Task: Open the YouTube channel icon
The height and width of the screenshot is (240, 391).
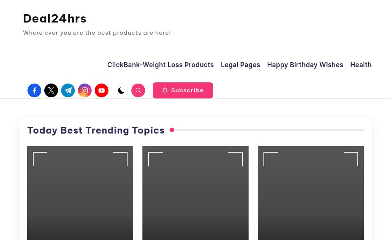Action: 102,90
